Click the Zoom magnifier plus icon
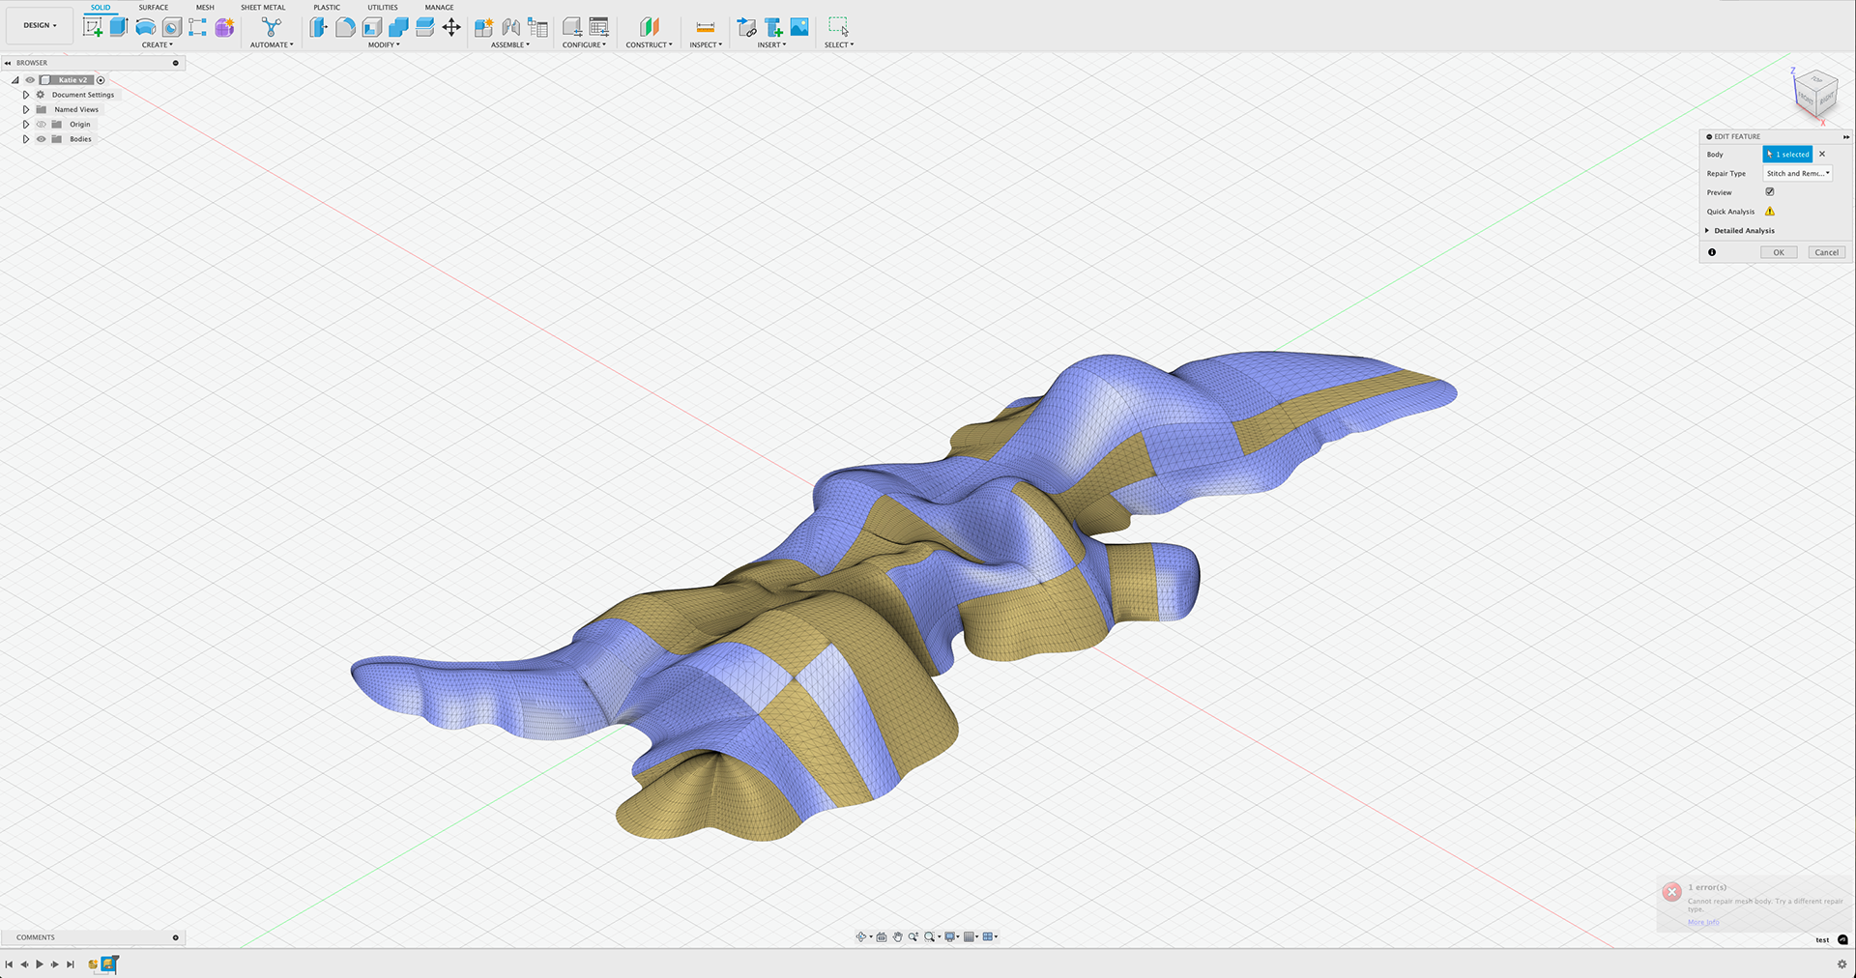Viewport: 1856px width, 978px height. tap(913, 936)
